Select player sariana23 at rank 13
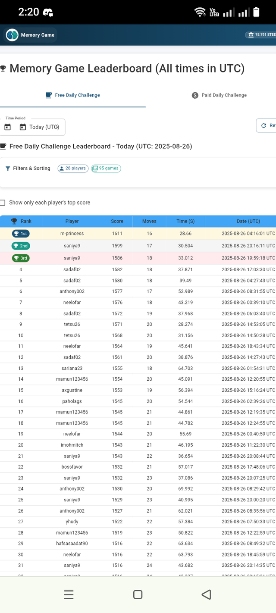Screen dimensions: 276x613 click(x=72, y=369)
